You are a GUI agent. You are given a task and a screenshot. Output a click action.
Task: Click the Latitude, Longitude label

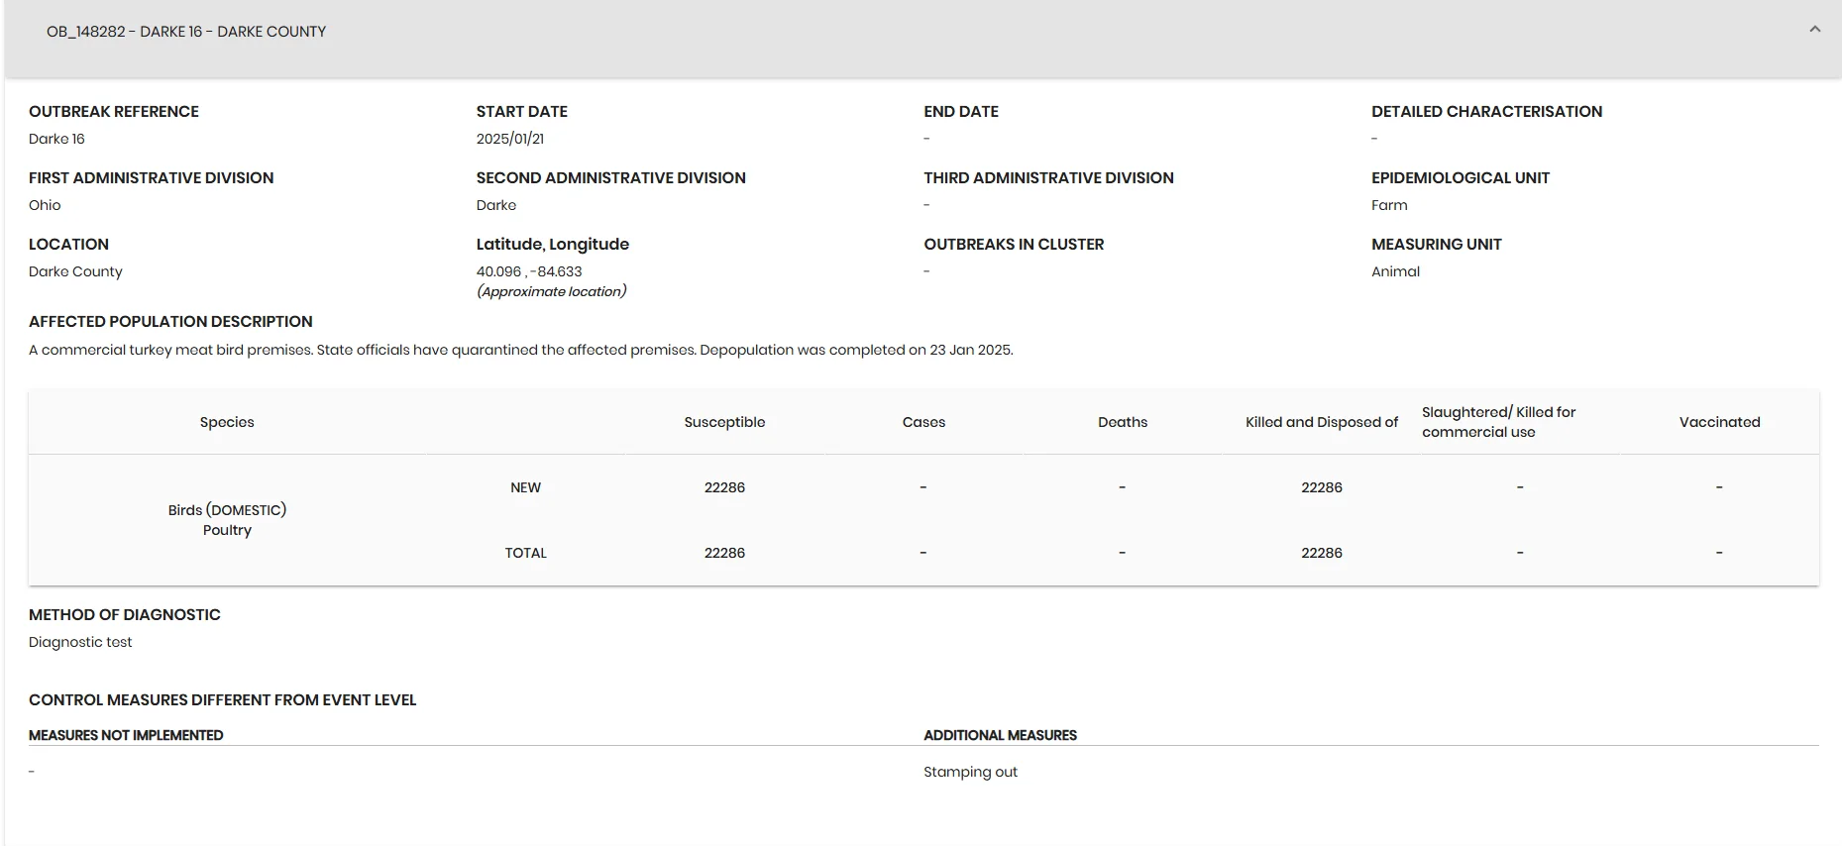coord(552,245)
